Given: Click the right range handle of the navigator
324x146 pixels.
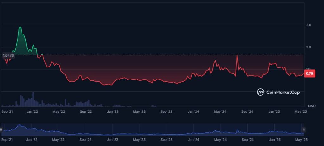Looking at the screenshot, I should click(304, 130).
